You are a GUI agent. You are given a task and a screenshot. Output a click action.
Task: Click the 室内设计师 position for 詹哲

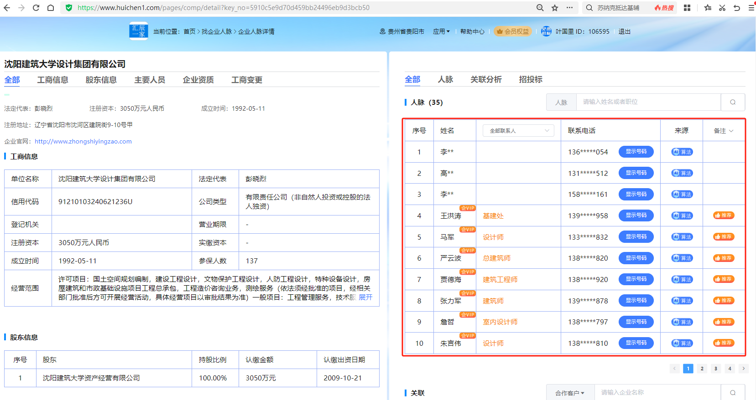(x=500, y=322)
